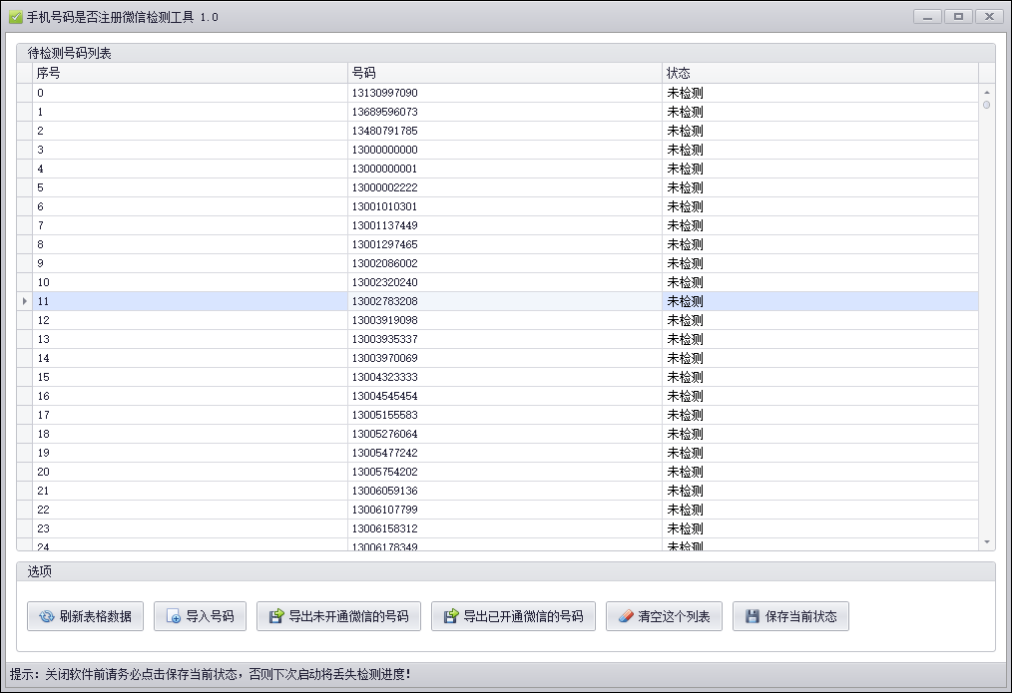1012x693 pixels.
Task: Minimize the detection tool window
Action: click(x=927, y=17)
